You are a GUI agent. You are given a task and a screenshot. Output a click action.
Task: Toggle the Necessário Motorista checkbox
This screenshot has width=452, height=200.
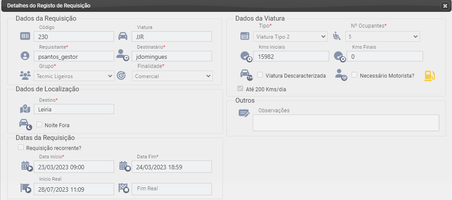(x=355, y=75)
